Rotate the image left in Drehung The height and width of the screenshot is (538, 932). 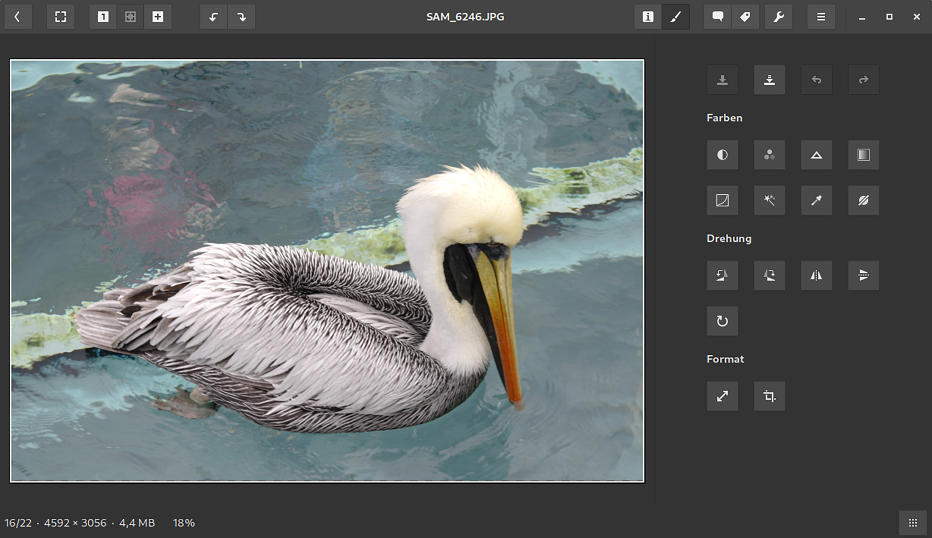pos(722,275)
